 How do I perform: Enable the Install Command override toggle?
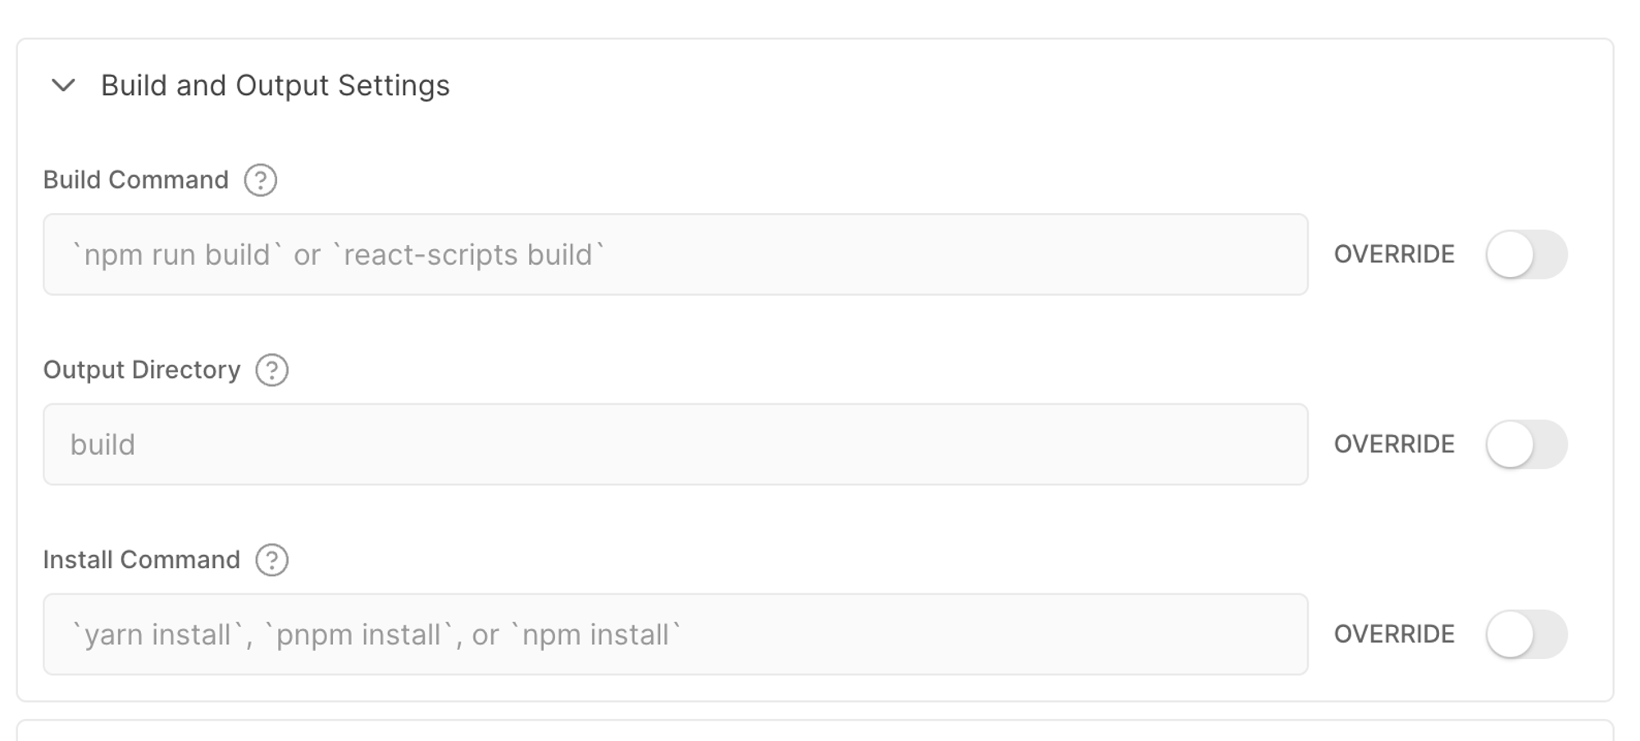(1526, 634)
